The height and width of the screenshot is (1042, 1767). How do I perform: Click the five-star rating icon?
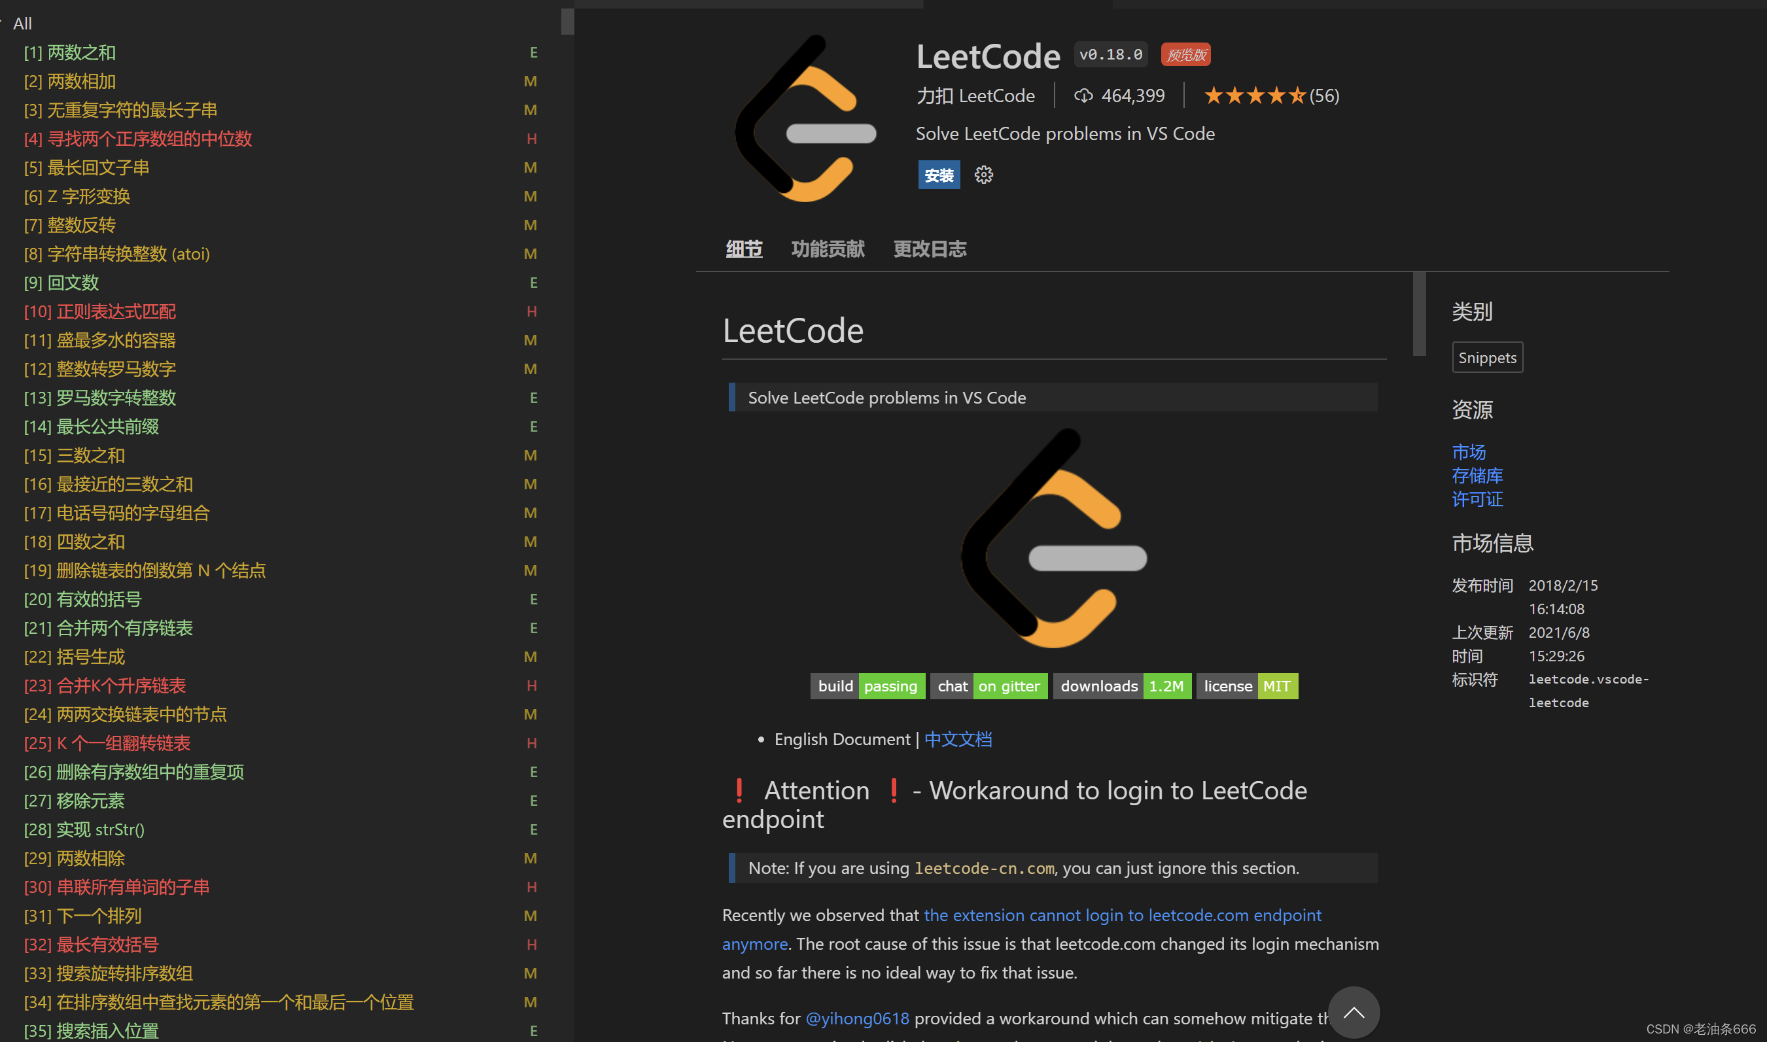pos(1256,95)
